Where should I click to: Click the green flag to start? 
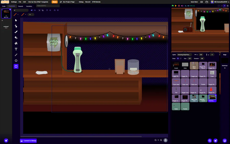[173, 6]
